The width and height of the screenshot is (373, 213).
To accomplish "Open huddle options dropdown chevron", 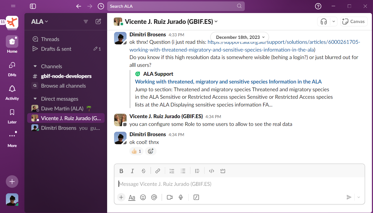I will coord(334,22).
